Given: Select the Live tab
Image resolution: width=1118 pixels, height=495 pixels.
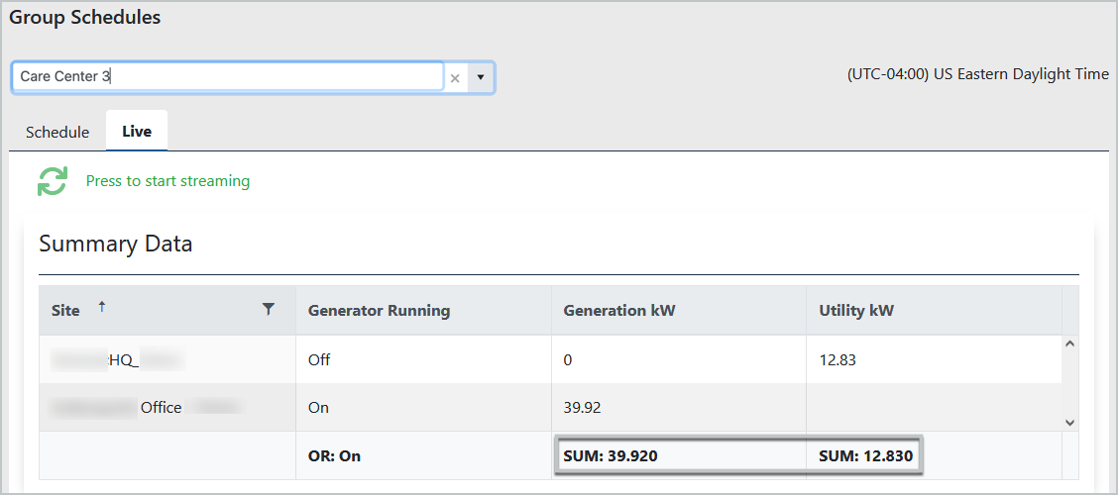Looking at the screenshot, I should pyautogui.click(x=137, y=132).
